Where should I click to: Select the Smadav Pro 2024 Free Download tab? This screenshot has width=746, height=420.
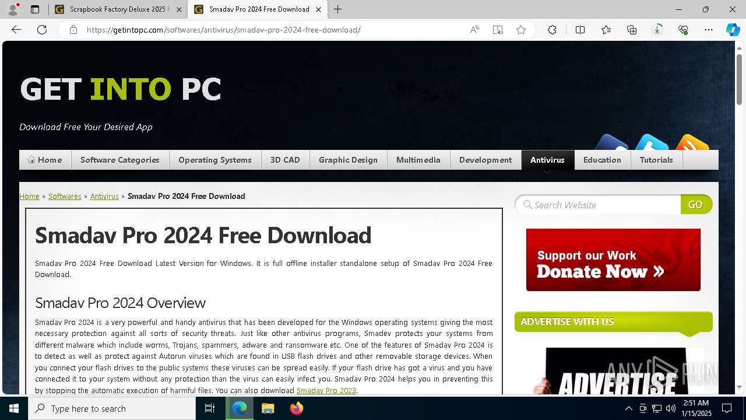click(257, 9)
